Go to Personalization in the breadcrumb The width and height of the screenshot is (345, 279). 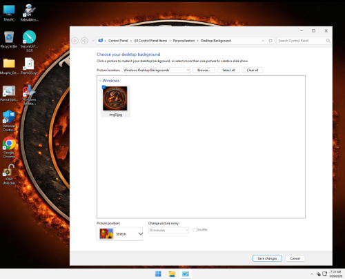[x=184, y=41]
